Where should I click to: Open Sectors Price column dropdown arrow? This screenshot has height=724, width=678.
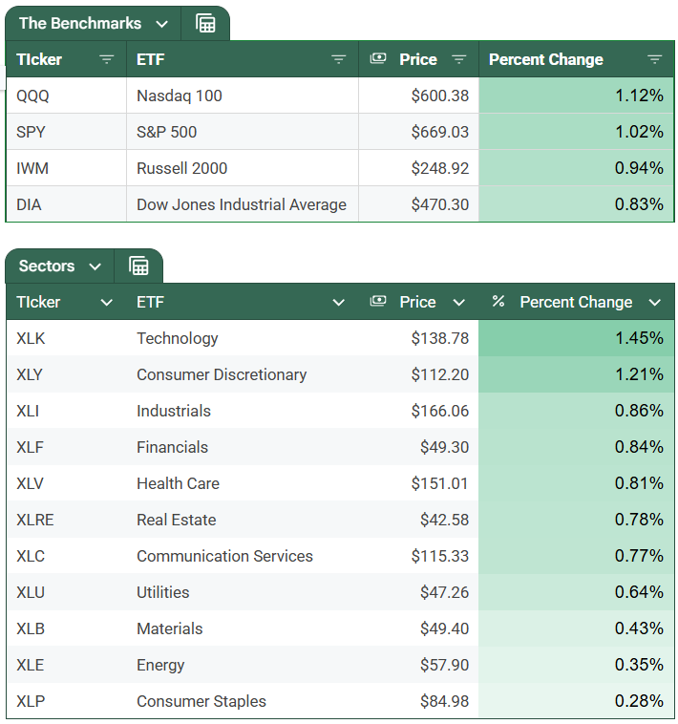pyautogui.click(x=459, y=303)
